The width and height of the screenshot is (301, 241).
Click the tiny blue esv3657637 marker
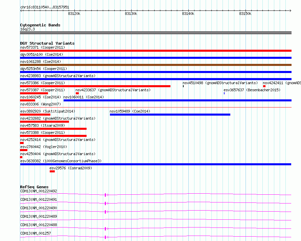(x=224, y=93)
